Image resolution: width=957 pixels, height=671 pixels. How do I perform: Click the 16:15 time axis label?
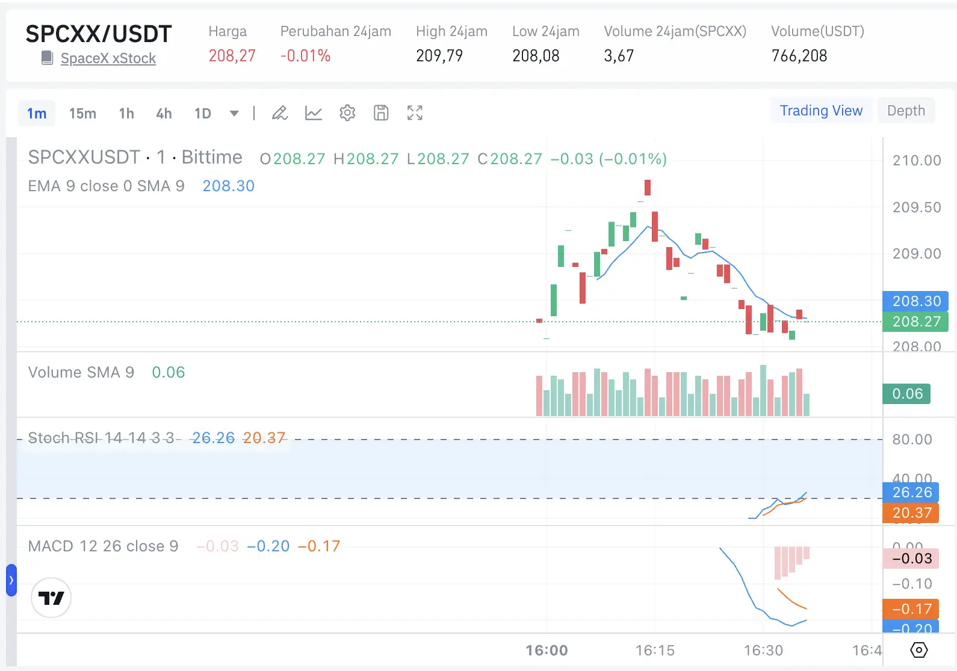point(655,651)
